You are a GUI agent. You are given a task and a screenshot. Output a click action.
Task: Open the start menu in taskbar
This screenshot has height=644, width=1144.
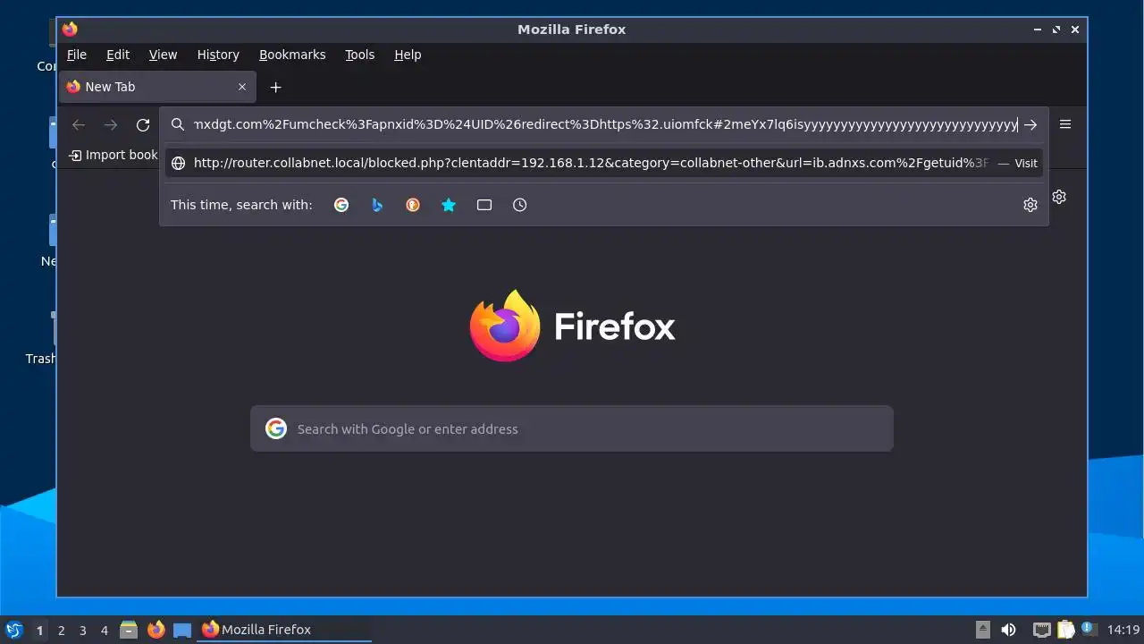pos(13,630)
